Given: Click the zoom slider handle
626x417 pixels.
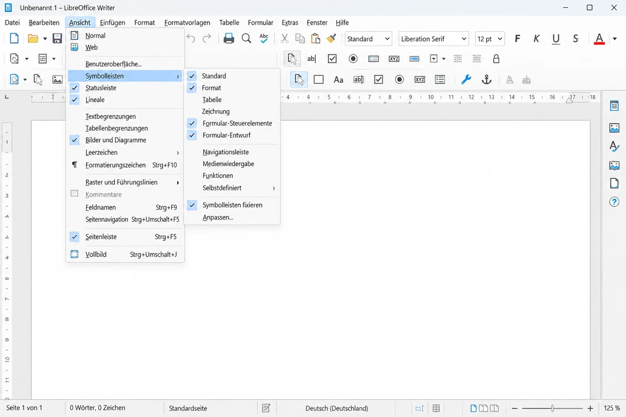Looking at the screenshot, I should point(552,408).
